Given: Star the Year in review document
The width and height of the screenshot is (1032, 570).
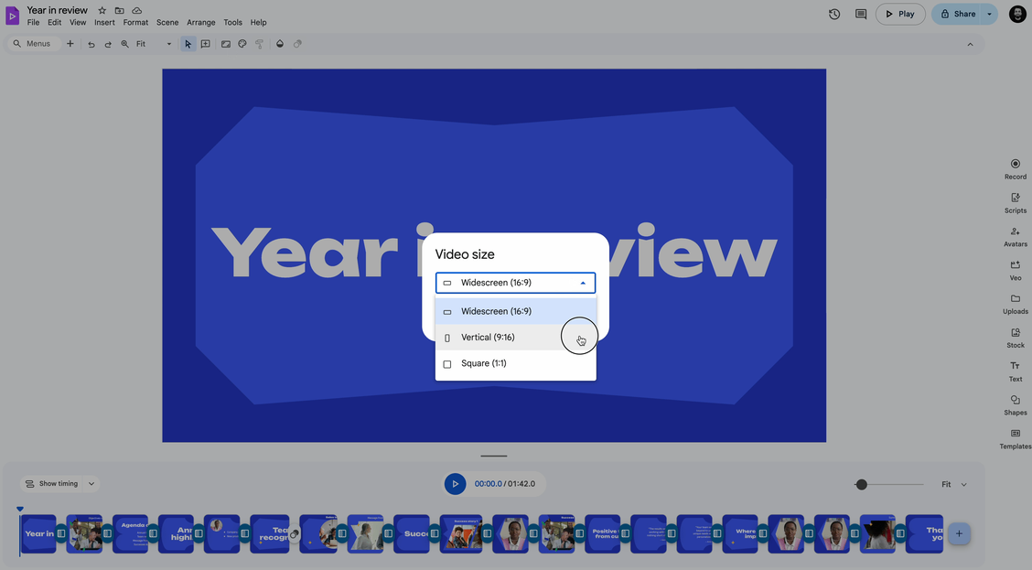Looking at the screenshot, I should (x=102, y=10).
